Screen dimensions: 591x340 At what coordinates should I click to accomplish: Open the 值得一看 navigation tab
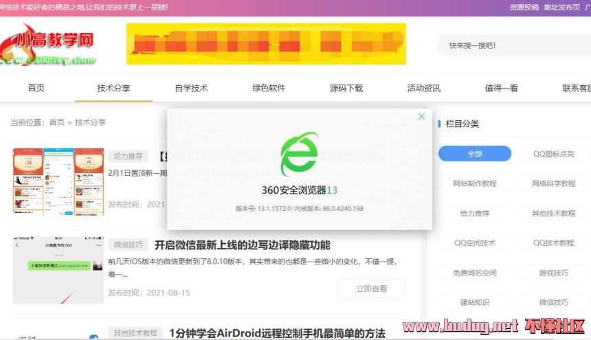click(501, 88)
